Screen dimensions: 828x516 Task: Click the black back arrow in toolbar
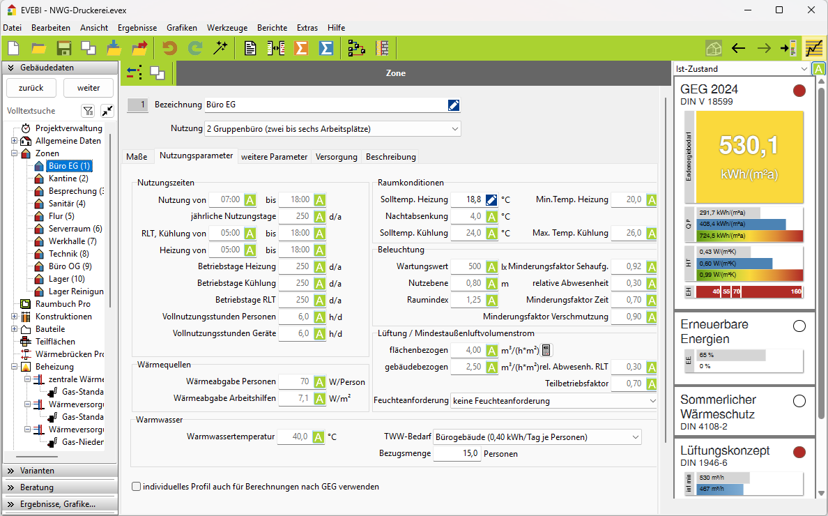pos(739,48)
